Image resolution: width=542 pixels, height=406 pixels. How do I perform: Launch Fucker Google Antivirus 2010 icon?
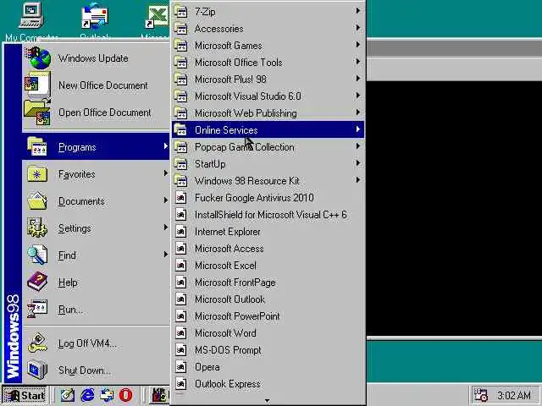click(180, 197)
